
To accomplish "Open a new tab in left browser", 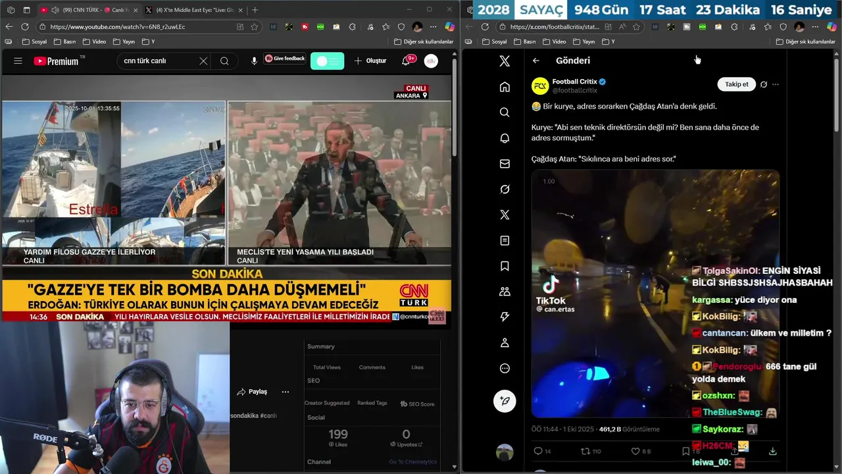I will coord(255,10).
